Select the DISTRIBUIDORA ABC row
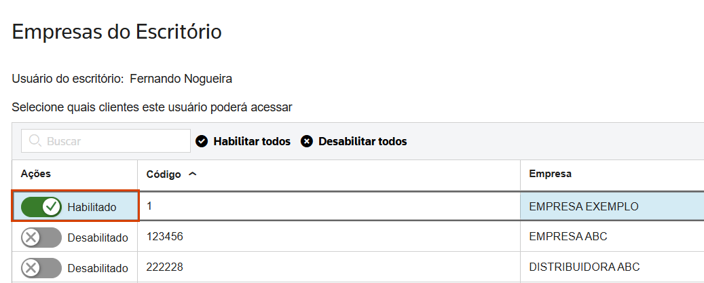The height and width of the screenshot is (283, 704). (x=584, y=267)
